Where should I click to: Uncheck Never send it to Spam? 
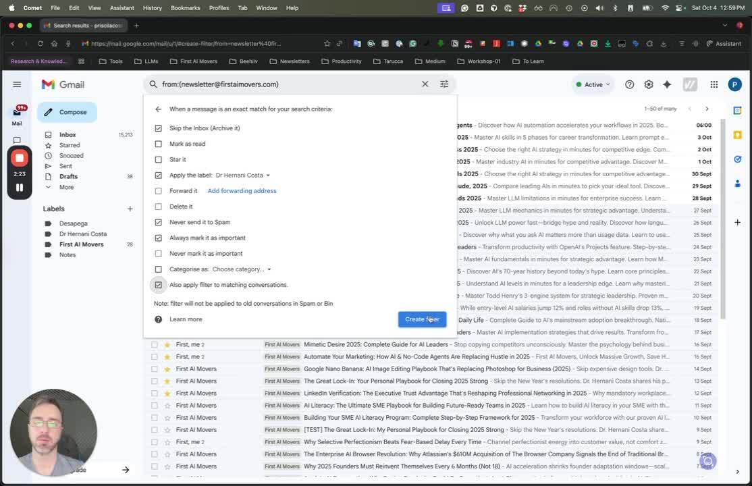[158, 222]
